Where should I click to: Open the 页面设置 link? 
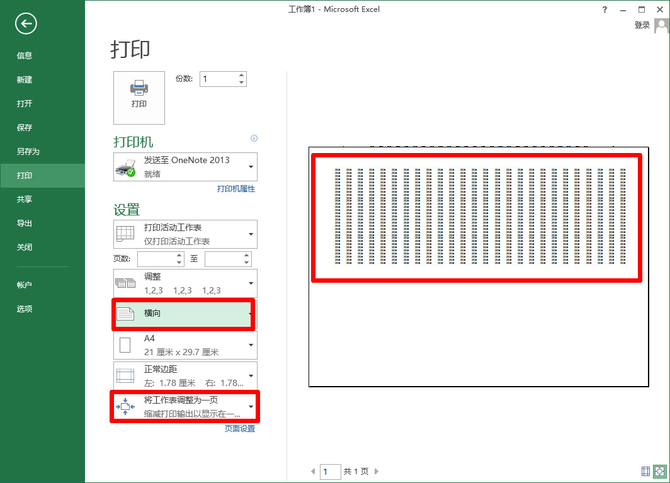tap(240, 429)
